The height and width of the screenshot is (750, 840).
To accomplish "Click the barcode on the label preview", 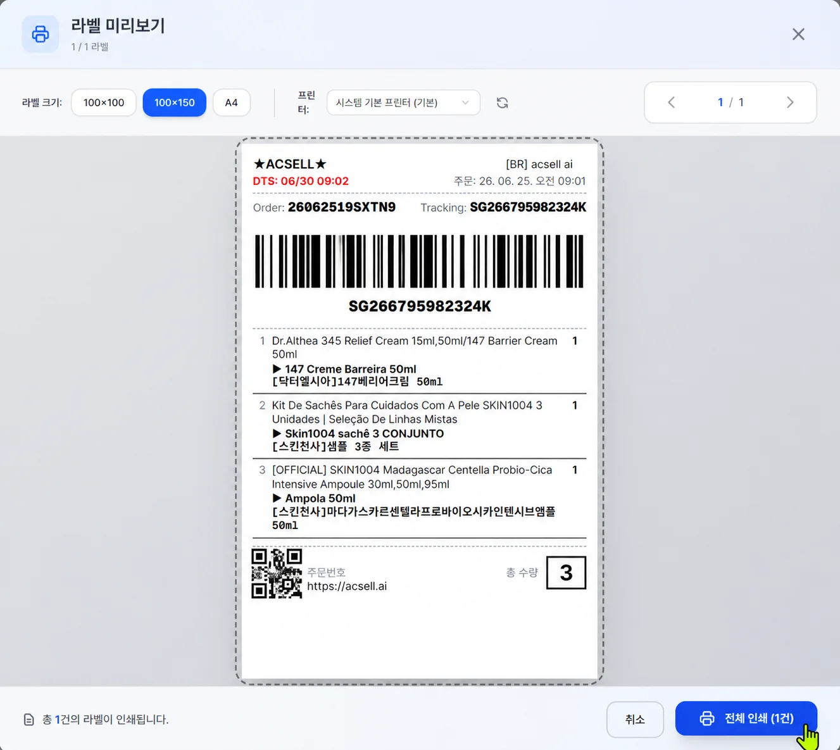I will pos(419,261).
